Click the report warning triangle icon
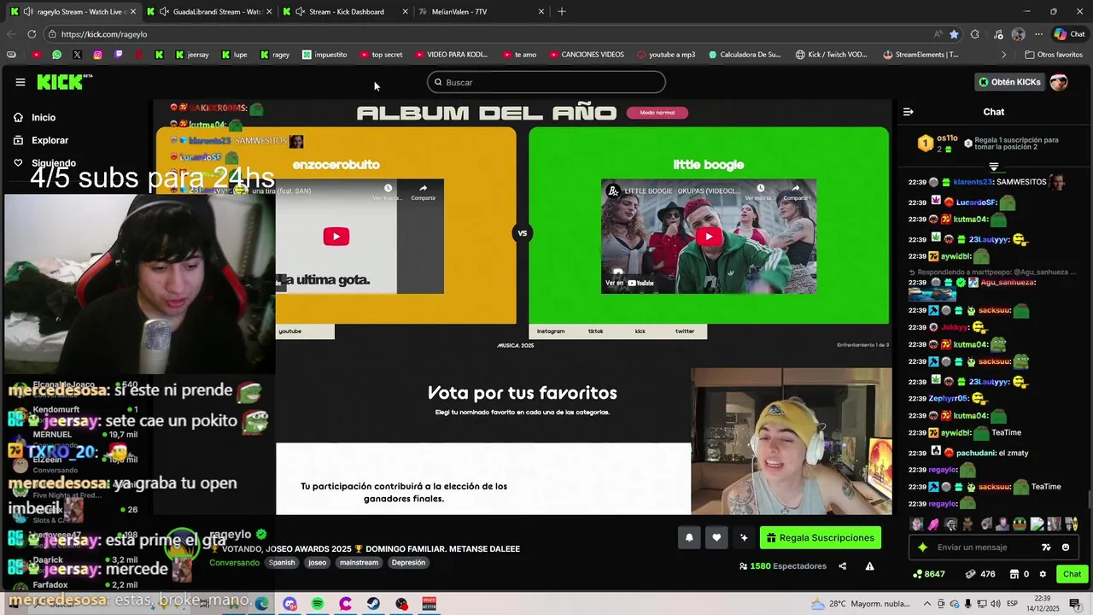Image resolution: width=1093 pixels, height=615 pixels. [x=869, y=566]
